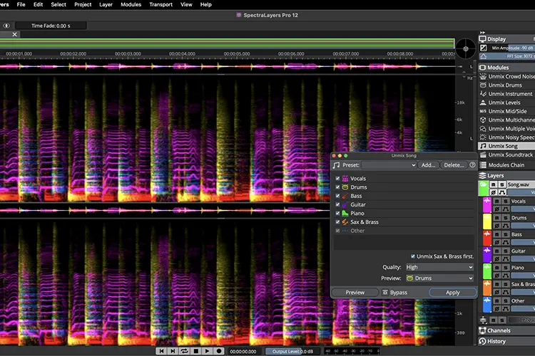The width and height of the screenshot is (535, 356).
Task: Uncheck the Vocals stem checkbox
Action: pos(338,178)
